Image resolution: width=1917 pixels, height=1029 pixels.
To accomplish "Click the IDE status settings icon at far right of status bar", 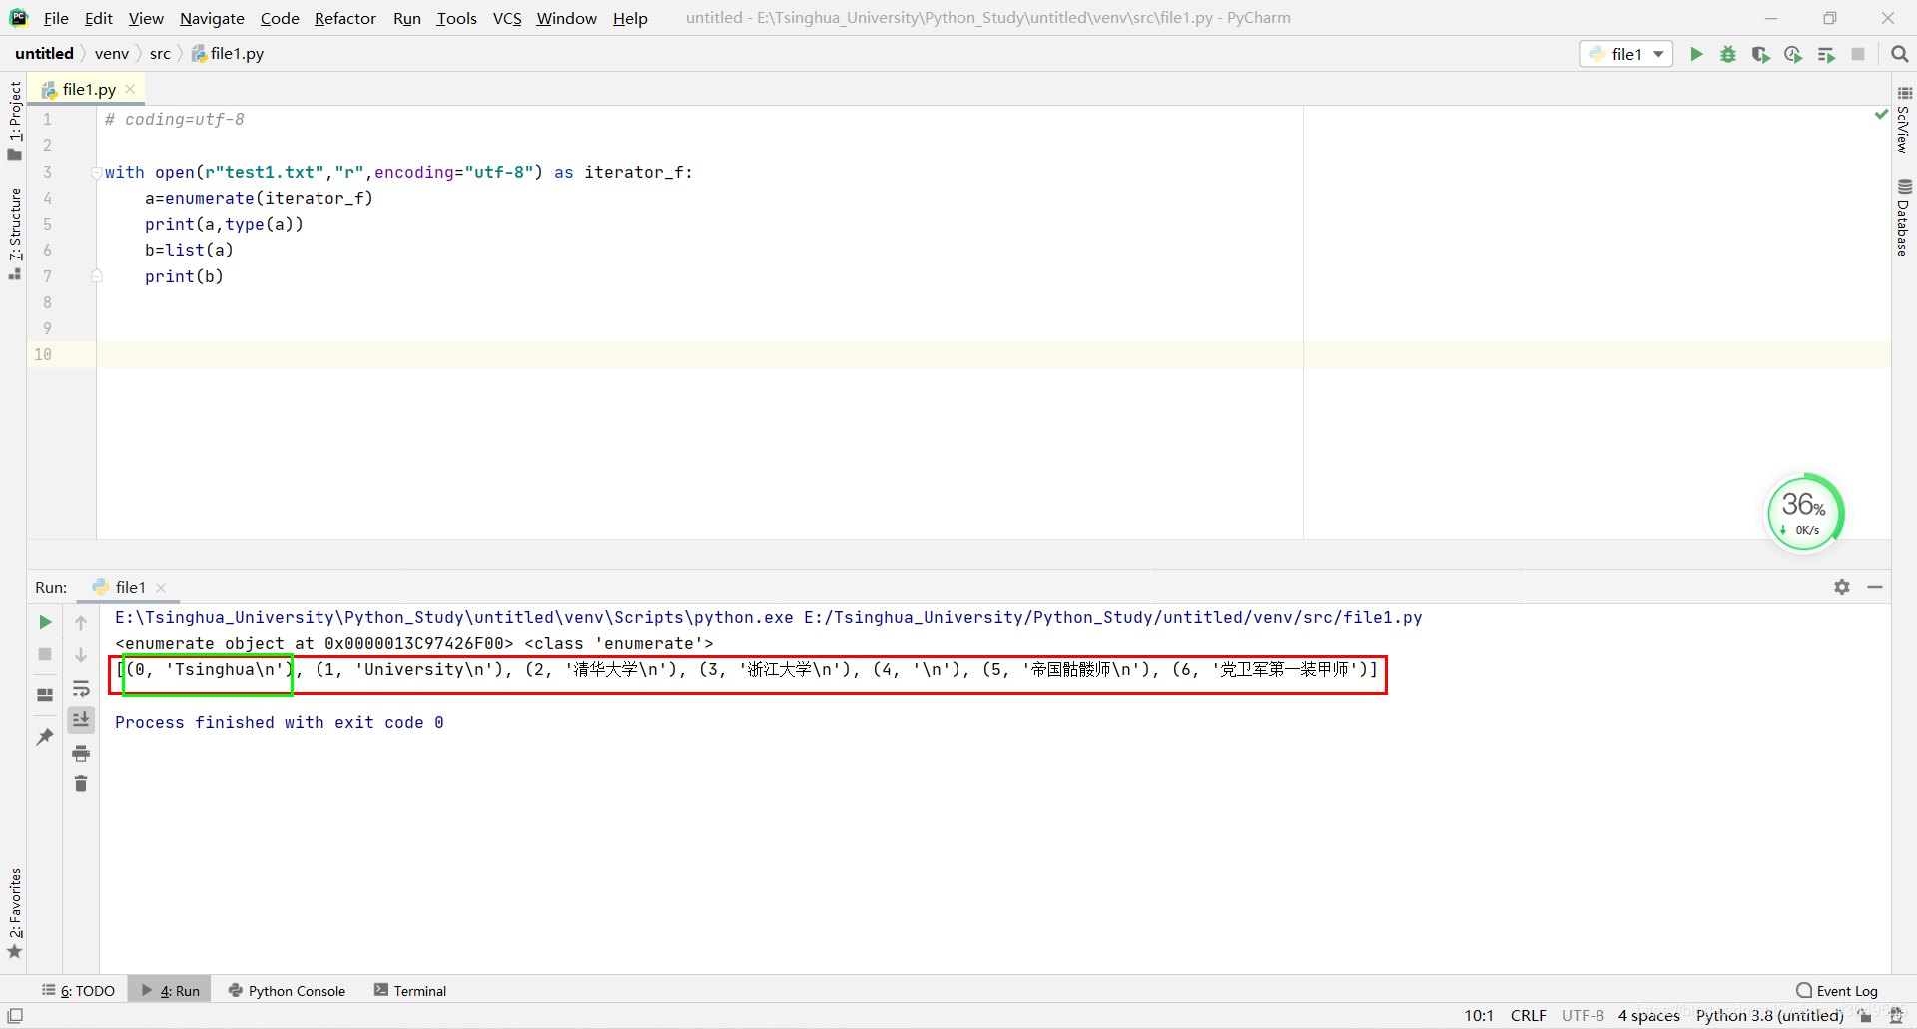I will pos(1895,1016).
